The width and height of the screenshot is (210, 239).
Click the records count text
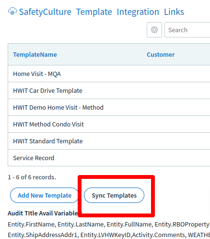(32, 177)
